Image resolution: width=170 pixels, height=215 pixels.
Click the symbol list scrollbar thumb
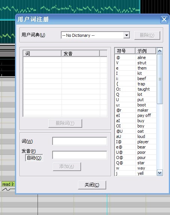[x=159, y=79]
